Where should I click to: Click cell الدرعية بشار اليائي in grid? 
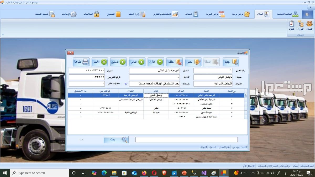(x=206, y=95)
